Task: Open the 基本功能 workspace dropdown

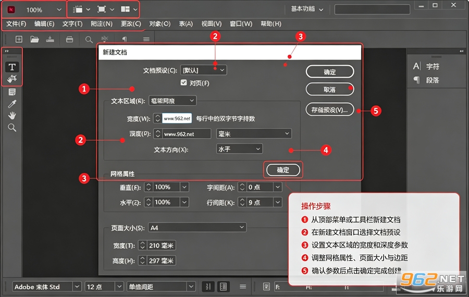Action: pos(307,9)
